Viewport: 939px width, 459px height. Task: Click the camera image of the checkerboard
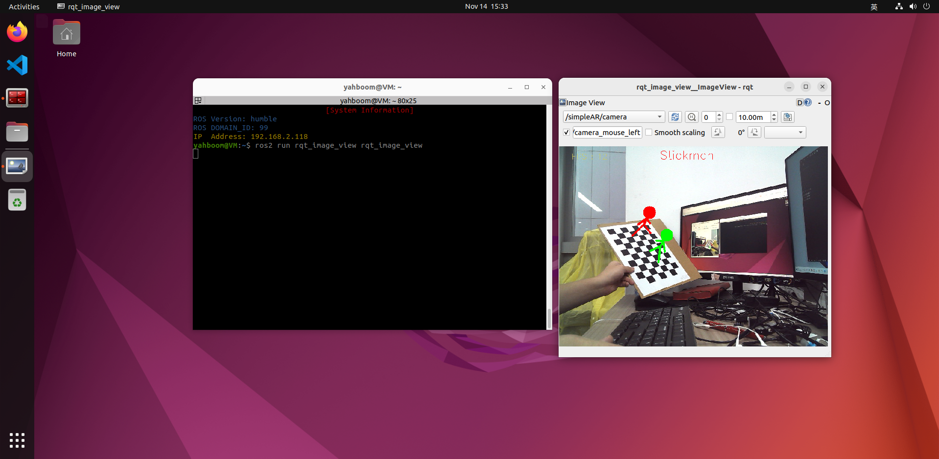[x=693, y=246]
